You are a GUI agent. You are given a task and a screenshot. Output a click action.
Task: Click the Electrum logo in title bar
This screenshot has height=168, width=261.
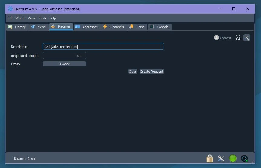pyautogui.click(x=10, y=9)
